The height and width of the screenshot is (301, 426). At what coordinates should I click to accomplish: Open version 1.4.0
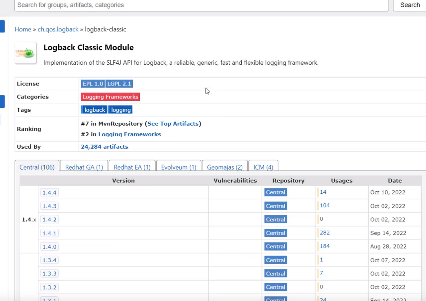pos(49,247)
